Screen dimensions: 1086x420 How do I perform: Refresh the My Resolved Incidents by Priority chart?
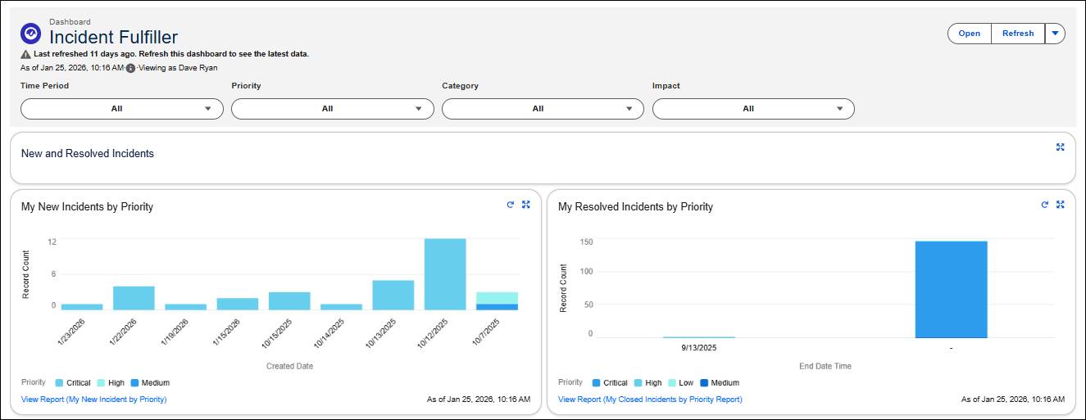click(1044, 205)
